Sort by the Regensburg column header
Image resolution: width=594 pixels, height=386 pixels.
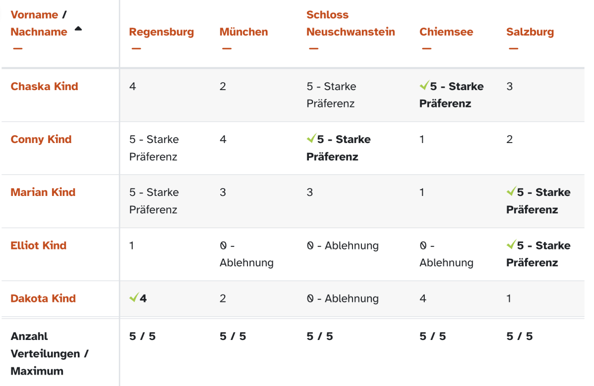(x=161, y=32)
